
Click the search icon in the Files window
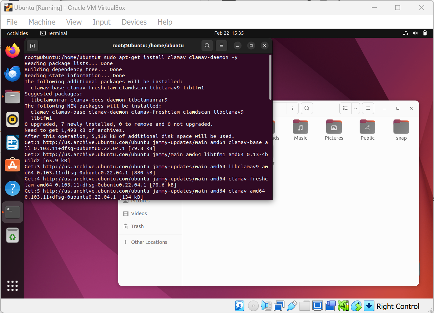click(307, 108)
